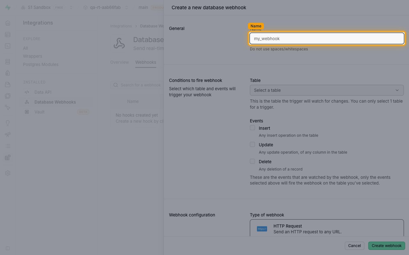Click the 'No hooks created yet' message
This screenshot has width=409, height=255.
pyautogui.click(x=137, y=115)
